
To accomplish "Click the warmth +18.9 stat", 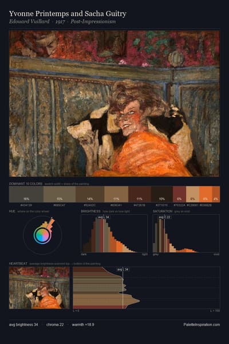I will [83, 325].
